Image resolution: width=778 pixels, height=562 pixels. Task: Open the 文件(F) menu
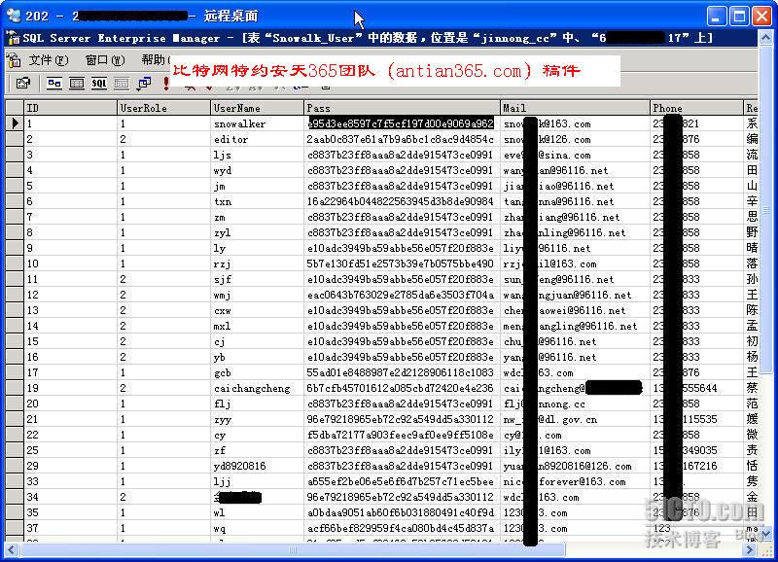[49, 60]
